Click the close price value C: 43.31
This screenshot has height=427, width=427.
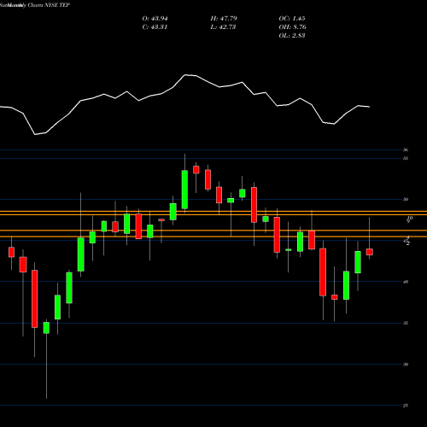coord(155,27)
